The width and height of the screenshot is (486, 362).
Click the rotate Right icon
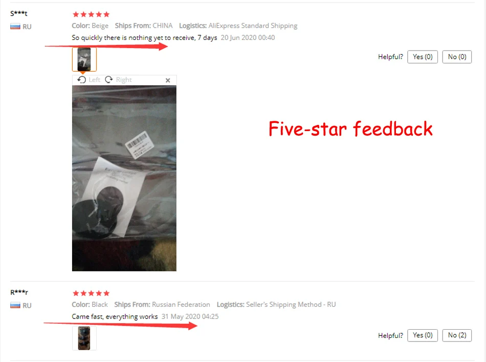(x=109, y=80)
